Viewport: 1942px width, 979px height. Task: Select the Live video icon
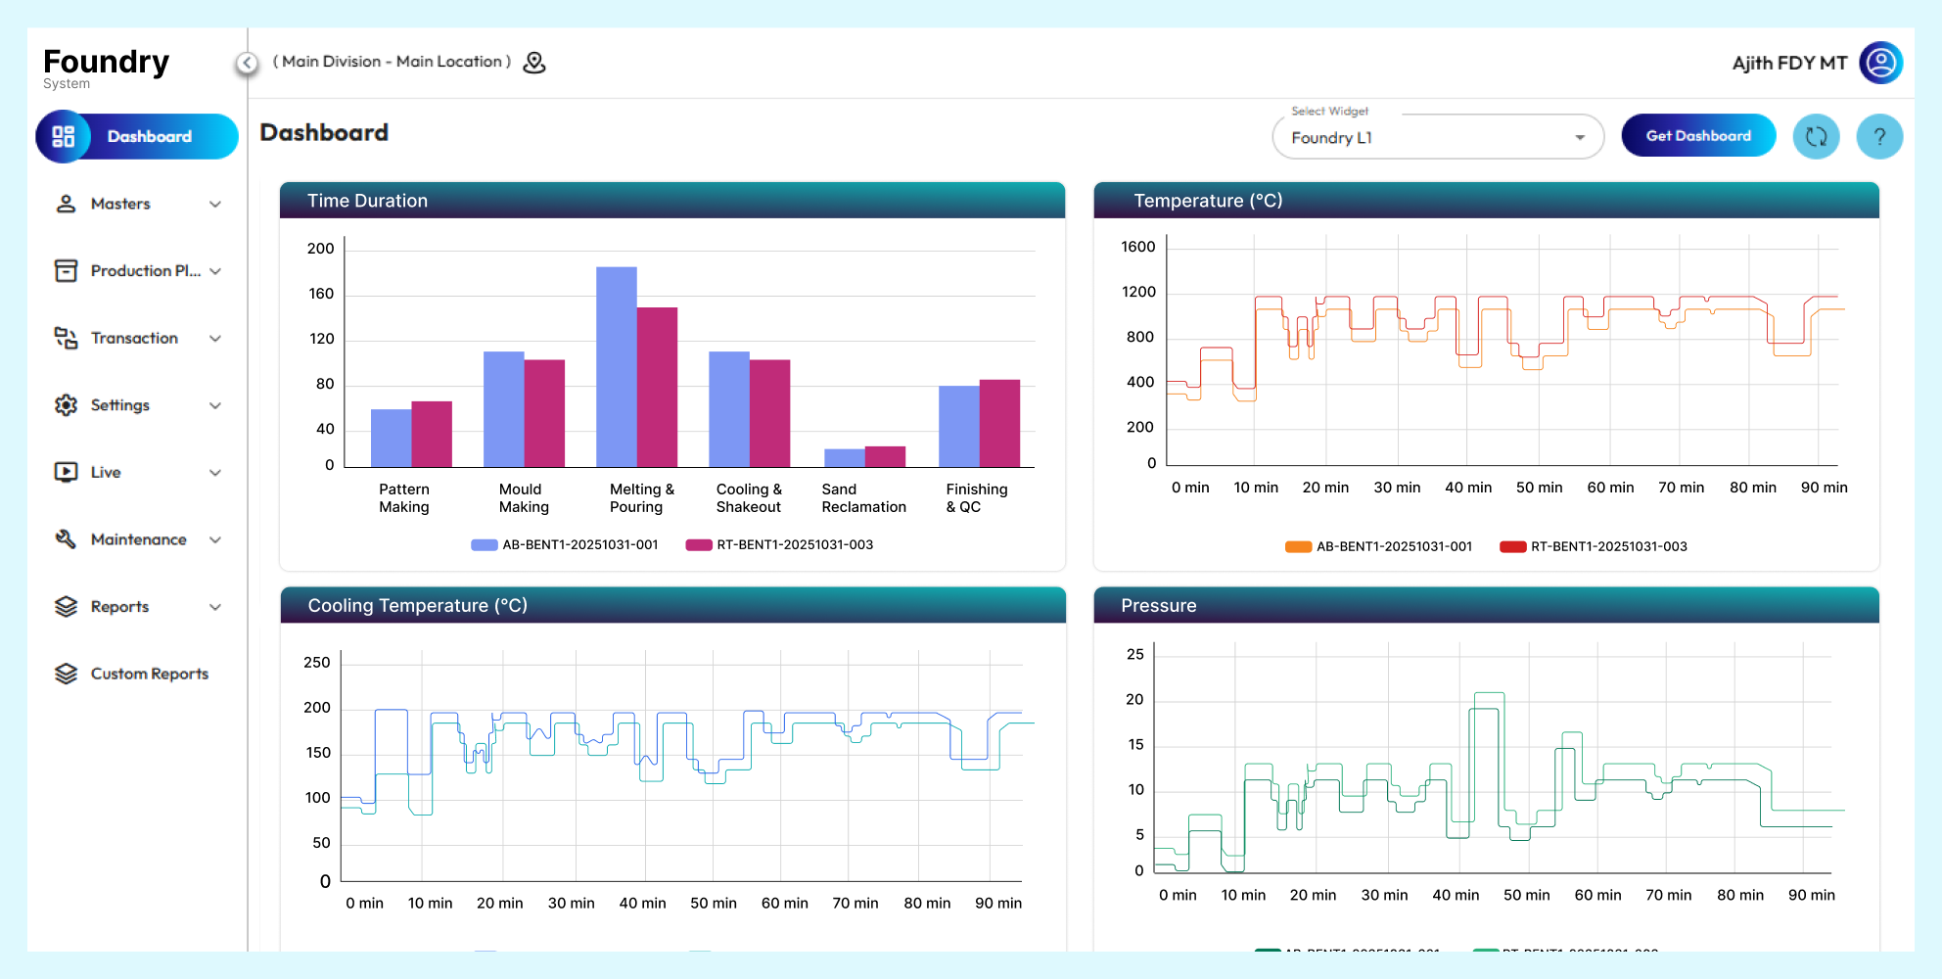point(65,472)
